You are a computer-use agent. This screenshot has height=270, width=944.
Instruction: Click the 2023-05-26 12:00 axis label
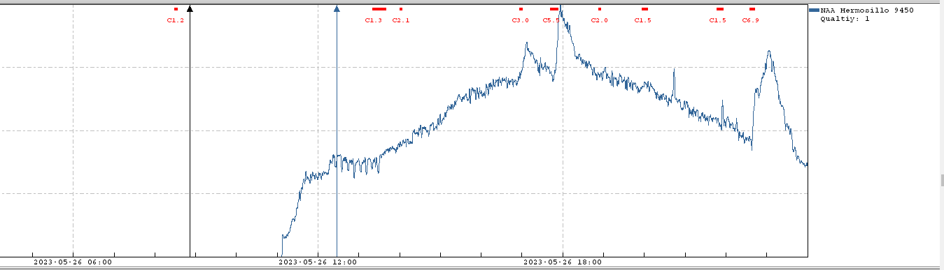pyautogui.click(x=318, y=262)
